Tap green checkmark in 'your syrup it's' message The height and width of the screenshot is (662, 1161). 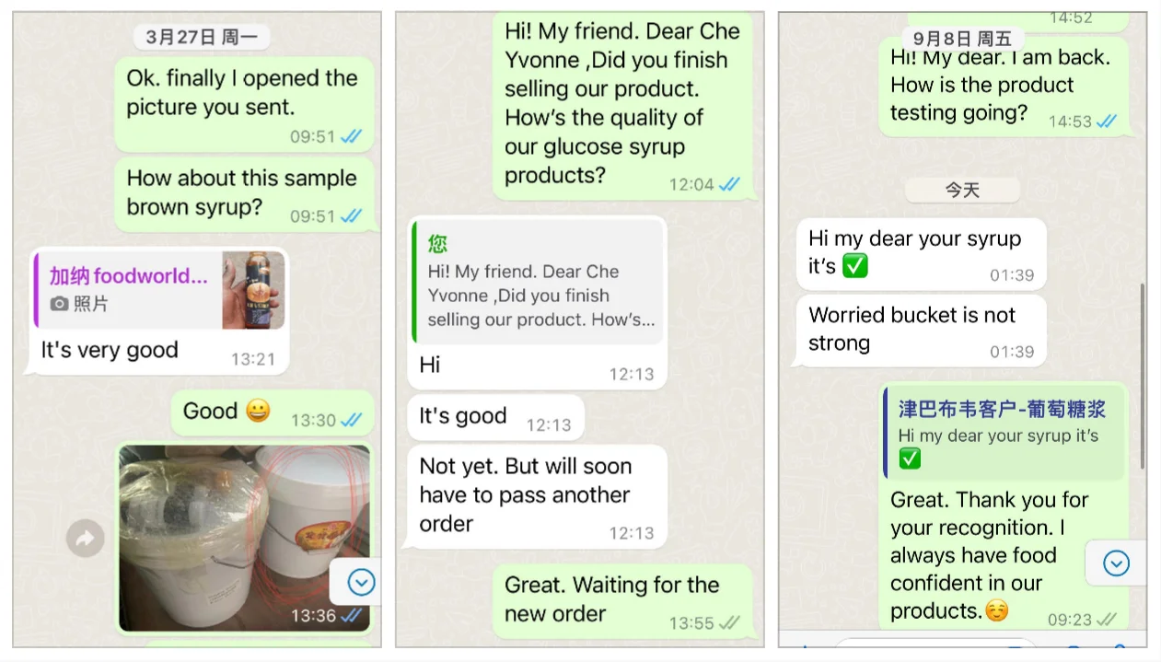point(855,267)
